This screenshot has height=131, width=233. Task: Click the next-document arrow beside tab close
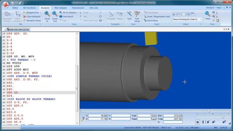pos(226,29)
